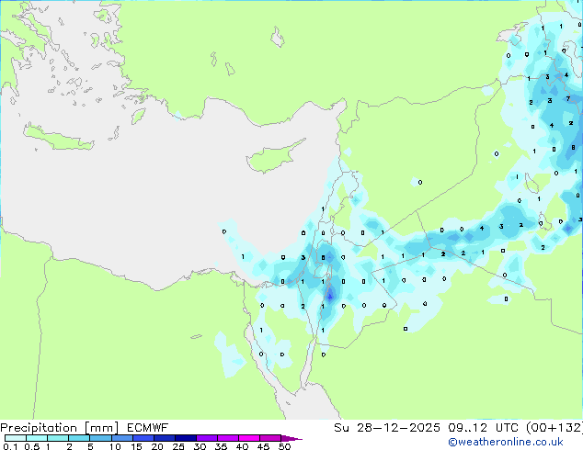Select the 0.5–1 mm legend color swatch
This screenshot has height=450, width=583.
(x=37, y=438)
